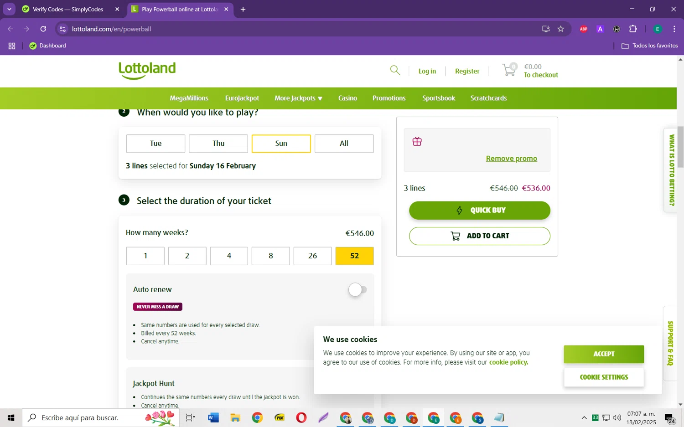The width and height of the screenshot is (684, 427).
Task: Open Microsoft Word from the taskbar
Action: click(213, 417)
